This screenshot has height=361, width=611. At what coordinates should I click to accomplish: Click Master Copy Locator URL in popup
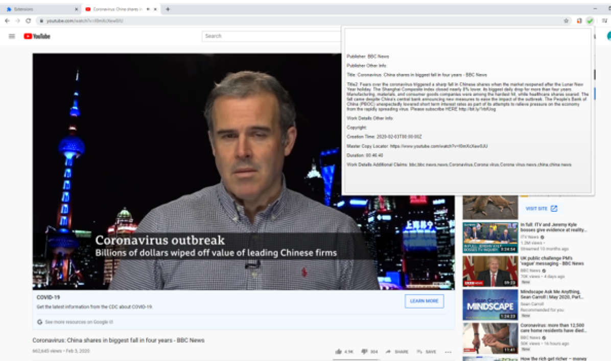[439, 146]
